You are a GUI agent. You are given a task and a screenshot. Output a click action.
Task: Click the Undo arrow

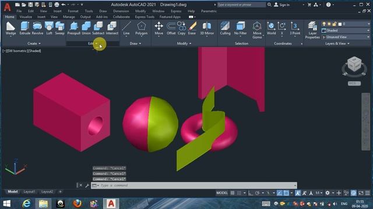tap(64, 5)
